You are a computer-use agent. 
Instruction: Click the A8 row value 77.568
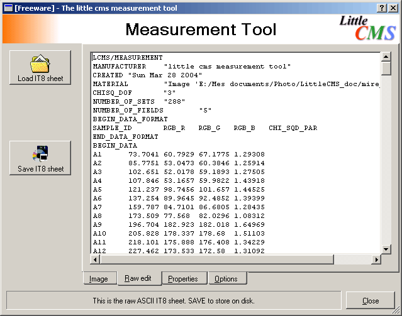[x=177, y=216]
